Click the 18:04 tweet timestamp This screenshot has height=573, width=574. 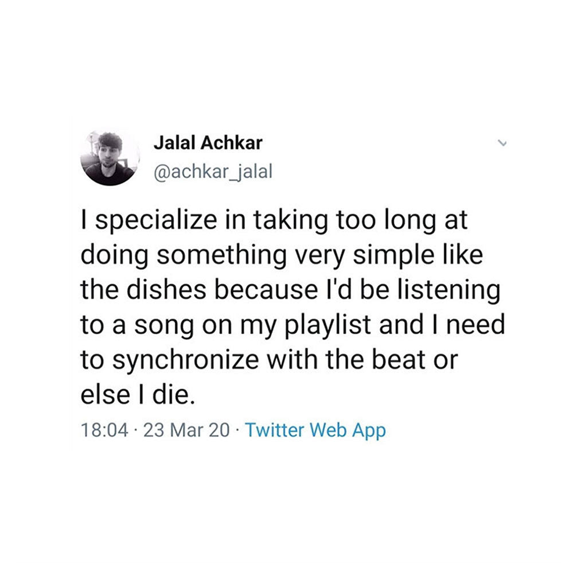[x=105, y=430]
